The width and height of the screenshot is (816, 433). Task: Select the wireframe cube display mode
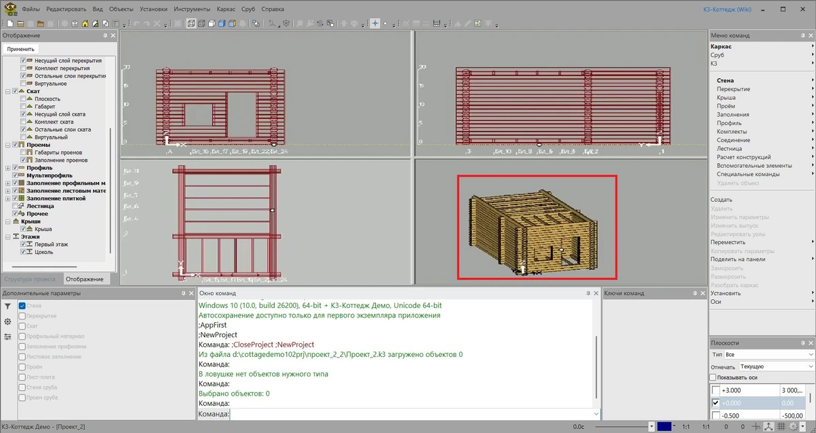(x=191, y=23)
